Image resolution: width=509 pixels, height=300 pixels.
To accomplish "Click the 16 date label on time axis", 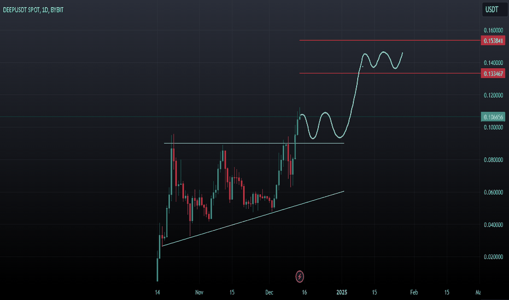I will 304,292.
